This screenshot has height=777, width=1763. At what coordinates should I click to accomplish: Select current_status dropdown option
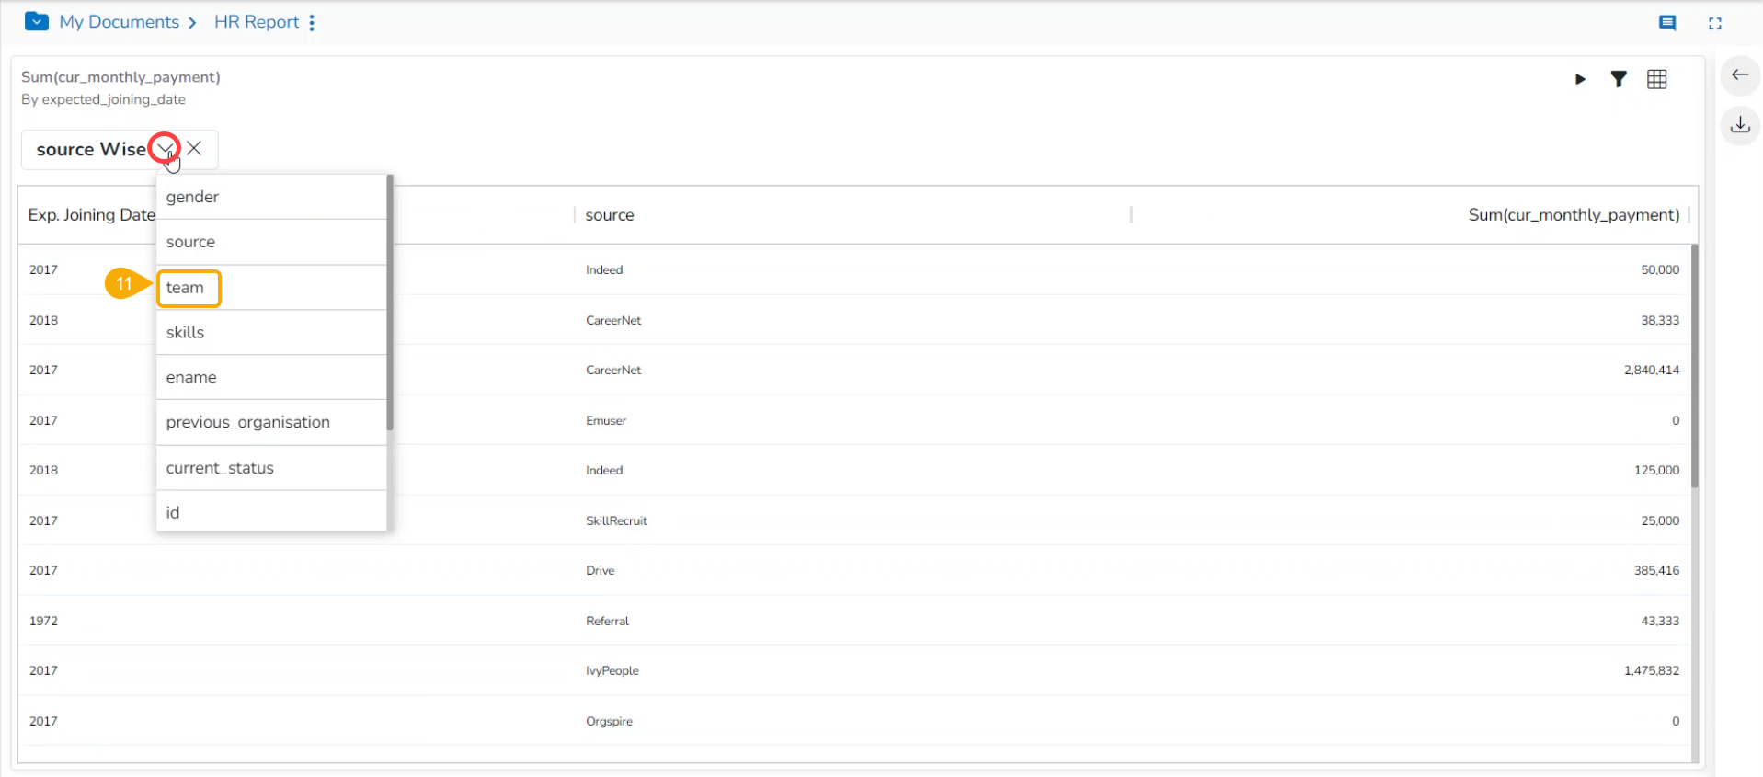pos(220,468)
